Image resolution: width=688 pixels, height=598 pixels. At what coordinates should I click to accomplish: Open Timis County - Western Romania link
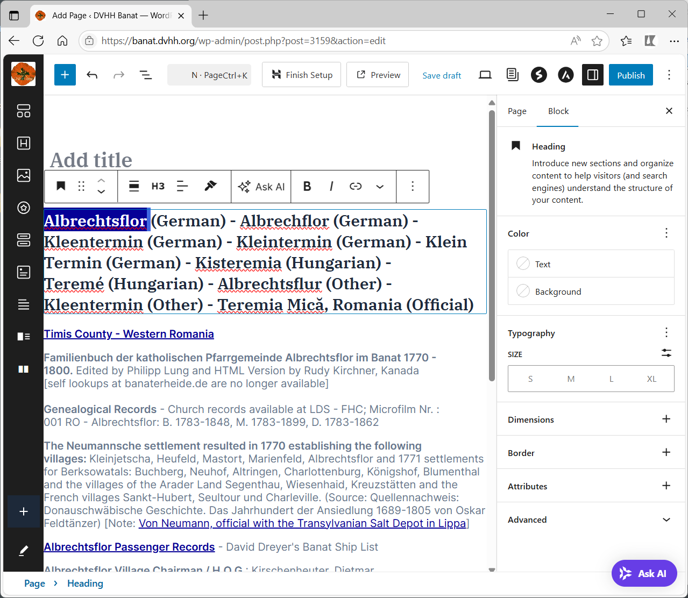[129, 334]
